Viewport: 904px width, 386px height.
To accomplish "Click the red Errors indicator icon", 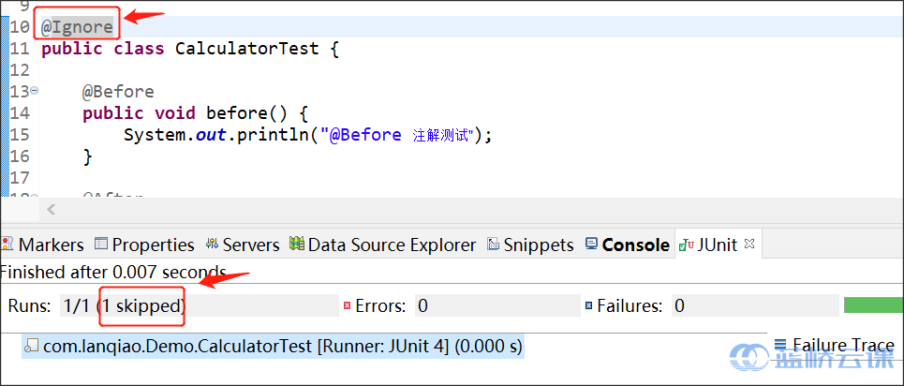I will tap(347, 305).
